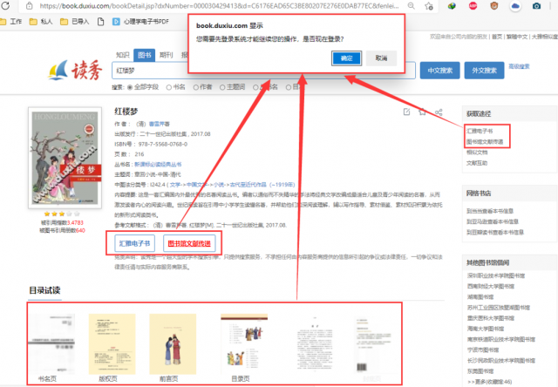The width and height of the screenshot is (558, 387).
Task: Select the 全部字段 search radio button
Action: pos(130,87)
